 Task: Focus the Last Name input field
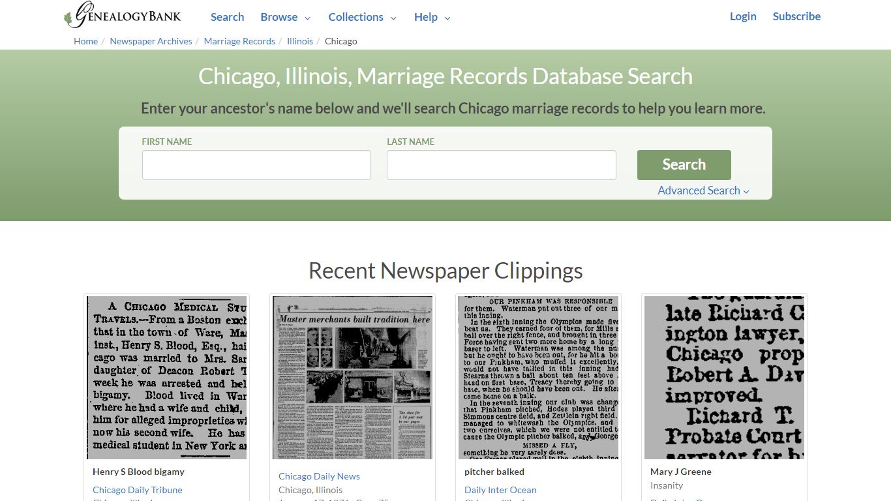coord(501,165)
